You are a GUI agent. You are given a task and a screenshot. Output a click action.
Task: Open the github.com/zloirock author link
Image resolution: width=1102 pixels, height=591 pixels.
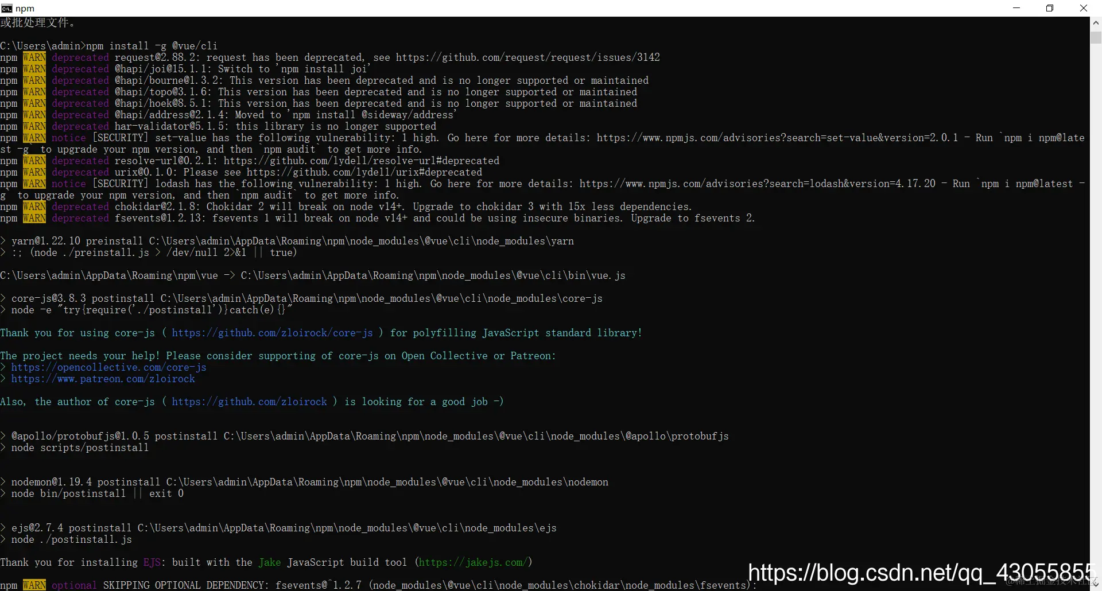click(249, 402)
